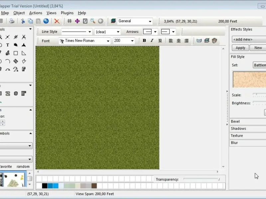This screenshot has height=199, width=266.
Task: Click the blue map scroll icon
Action: pos(199,40)
